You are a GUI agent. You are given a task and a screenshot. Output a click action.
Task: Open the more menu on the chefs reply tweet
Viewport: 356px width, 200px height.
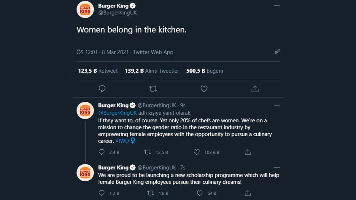pyautogui.click(x=277, y=105)
